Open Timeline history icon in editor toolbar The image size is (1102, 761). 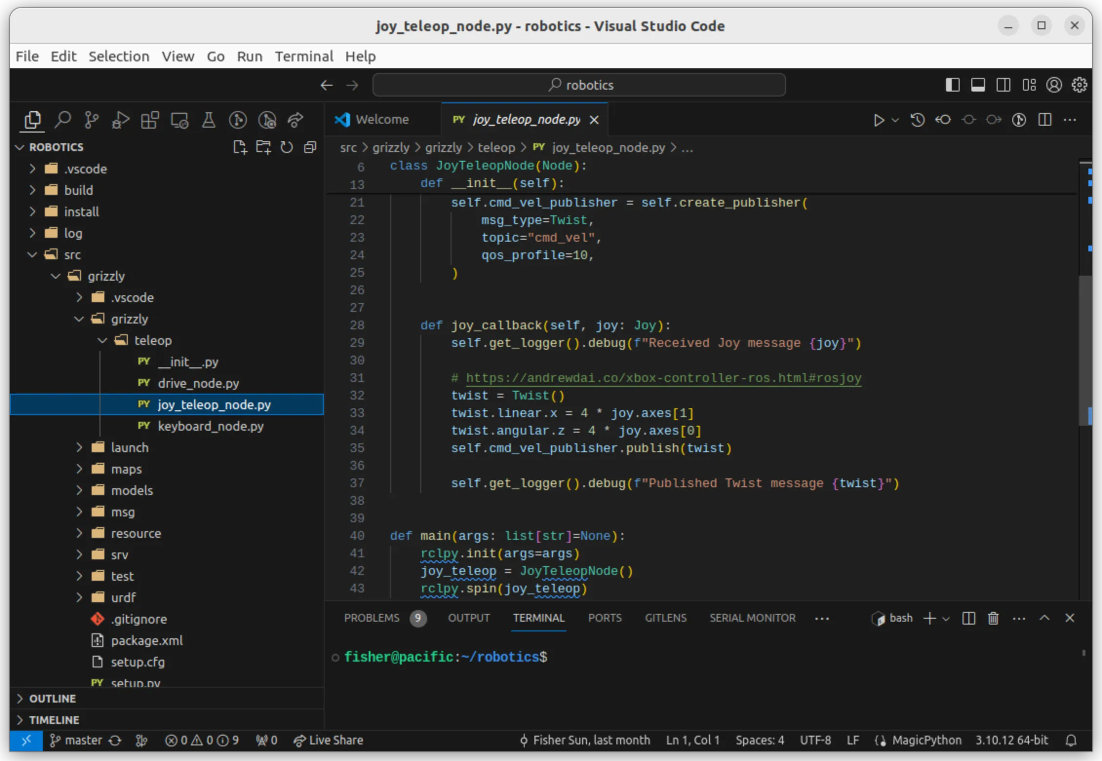917,120
